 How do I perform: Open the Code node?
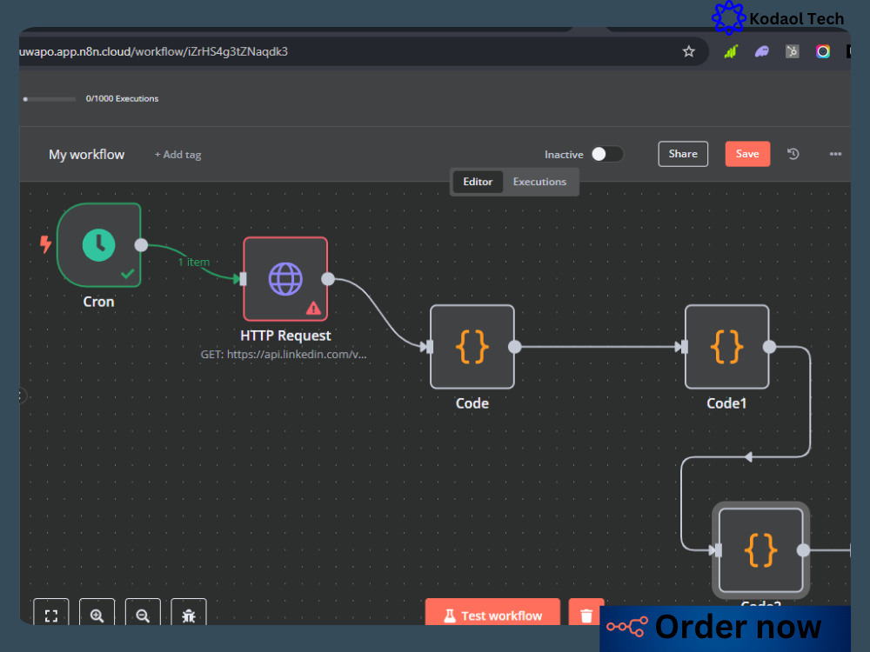click(472, 347)
